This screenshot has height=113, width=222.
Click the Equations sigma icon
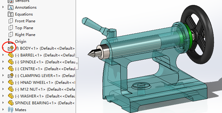point(11,14)
